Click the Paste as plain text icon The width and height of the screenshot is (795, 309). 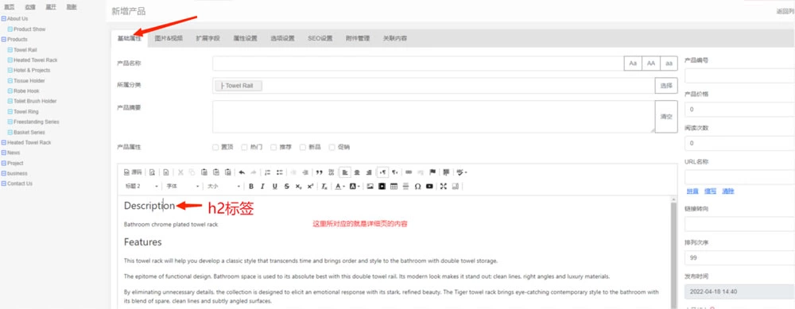tap(216, 172)
